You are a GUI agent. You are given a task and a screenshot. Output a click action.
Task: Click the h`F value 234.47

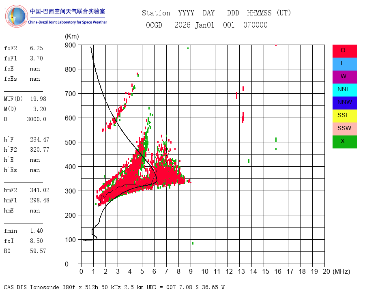(40, 140)
